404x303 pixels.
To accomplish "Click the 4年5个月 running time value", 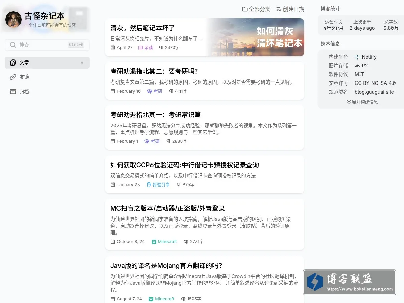I will [334, 28].
